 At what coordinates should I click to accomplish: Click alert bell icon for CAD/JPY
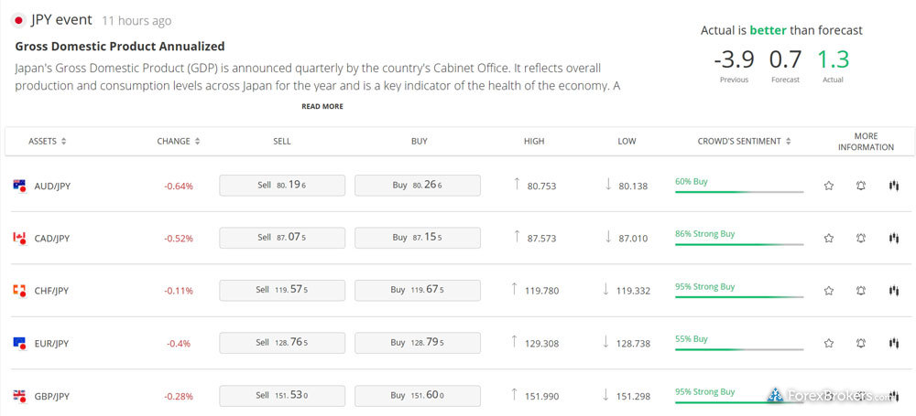click(860, 238)
